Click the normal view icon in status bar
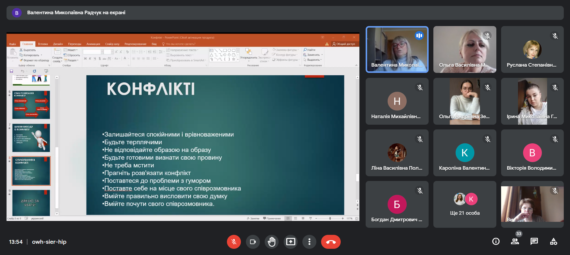The width and height of the screenshot is (570, 255). coord(288,219)
